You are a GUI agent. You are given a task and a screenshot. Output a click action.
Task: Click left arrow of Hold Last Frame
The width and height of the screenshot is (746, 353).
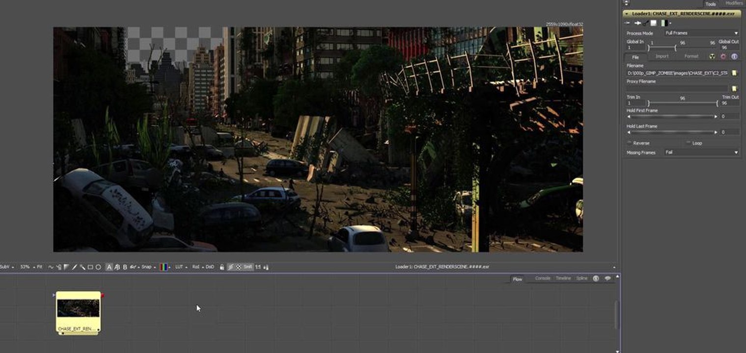[x=629, y=132]
